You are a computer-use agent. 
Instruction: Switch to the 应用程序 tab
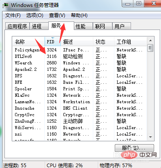click(x=17, y=26)
